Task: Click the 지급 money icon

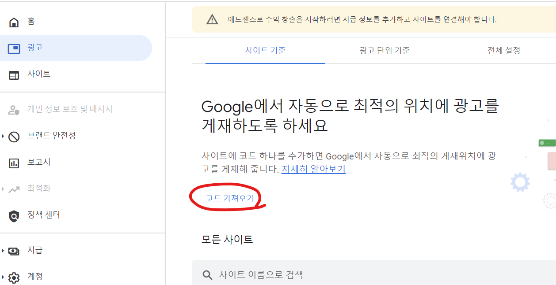Action: (14, 251)
